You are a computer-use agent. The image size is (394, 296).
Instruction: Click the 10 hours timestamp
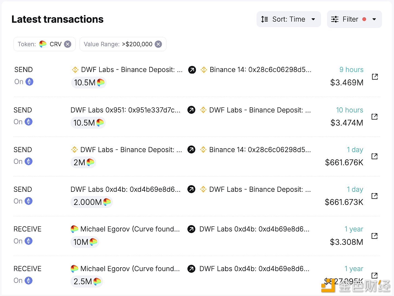[349, 110]
